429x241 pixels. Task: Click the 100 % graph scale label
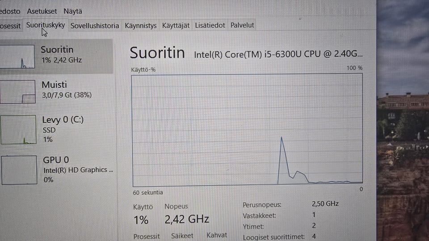pos(354,68)
